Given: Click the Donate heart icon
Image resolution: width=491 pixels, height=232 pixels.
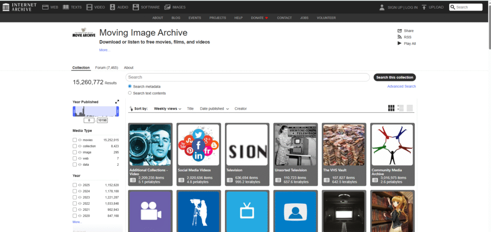Looking at the screenshot, I should point(267,18).
